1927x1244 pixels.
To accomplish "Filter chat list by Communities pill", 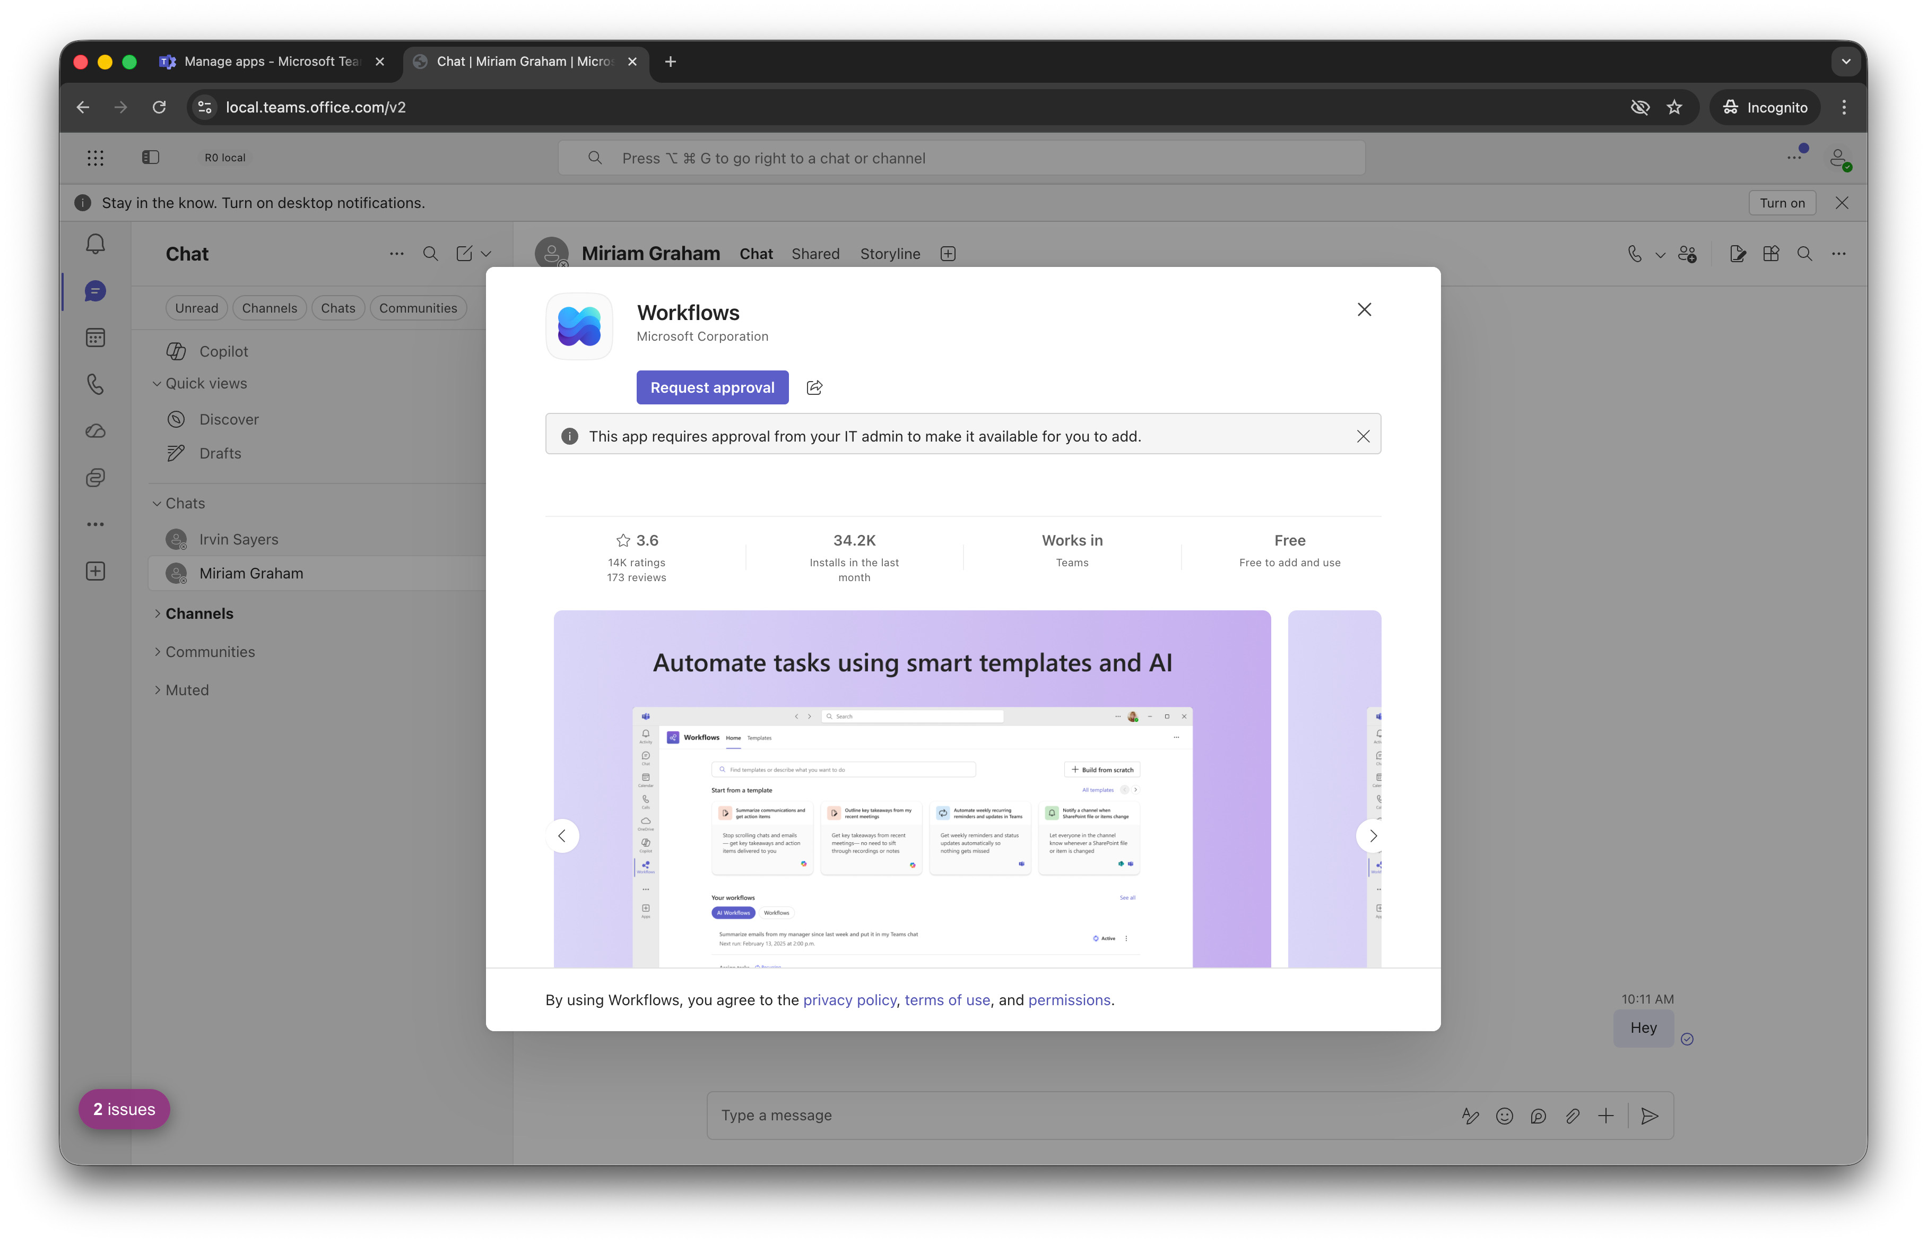I will pyautogui.click(x=419, y=308).
